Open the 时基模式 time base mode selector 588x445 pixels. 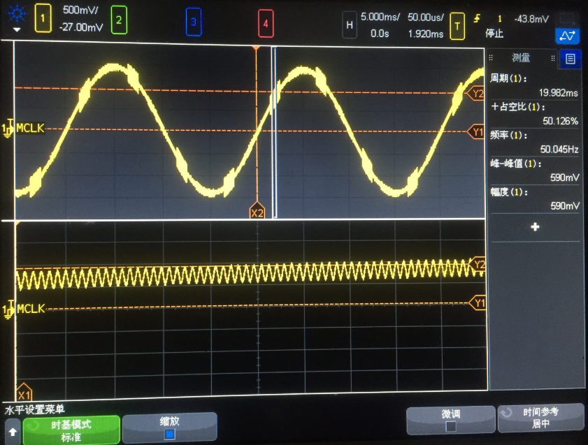[x=71, y=428]
